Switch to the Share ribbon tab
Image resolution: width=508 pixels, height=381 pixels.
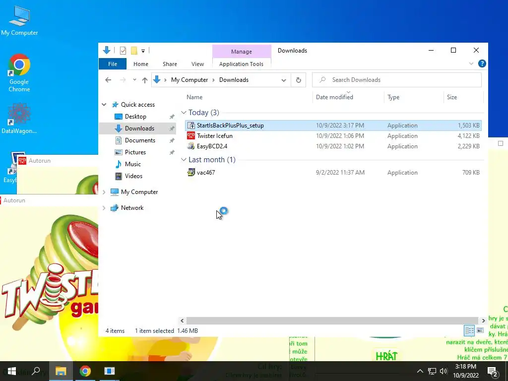tap(170, 64)
